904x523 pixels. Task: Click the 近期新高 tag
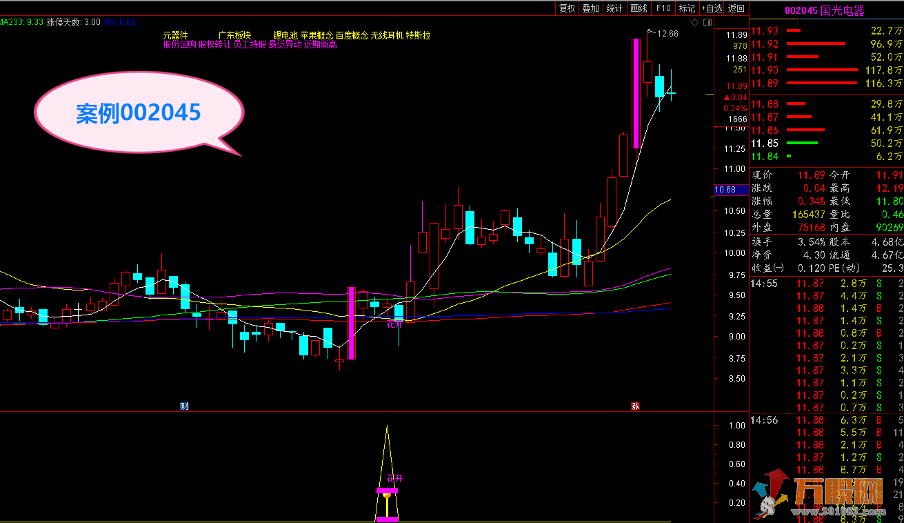click(321, 45)
